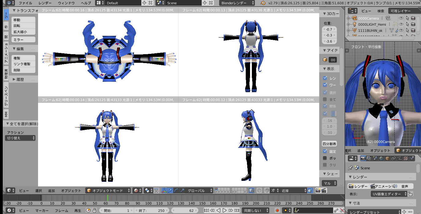Screen dimensions: 421x214
Task: Expand 0000Camera tree node
Action: [348, 18]
